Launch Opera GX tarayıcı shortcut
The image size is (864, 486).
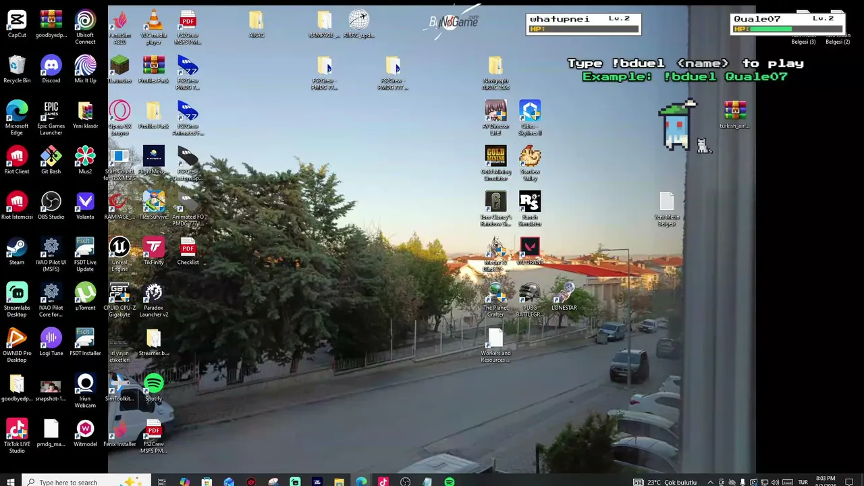click(119, 118)
